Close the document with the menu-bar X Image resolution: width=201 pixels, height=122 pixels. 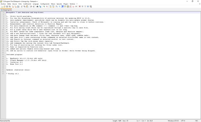pyautogui.click(x=200, y=4)
